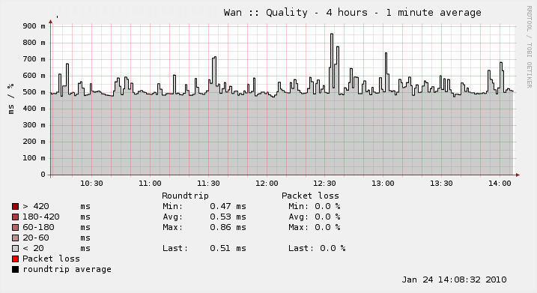This screenshot has height=293, width=537.
Task: Click the Packet loss column heading
Action: (x=310, y=196)
